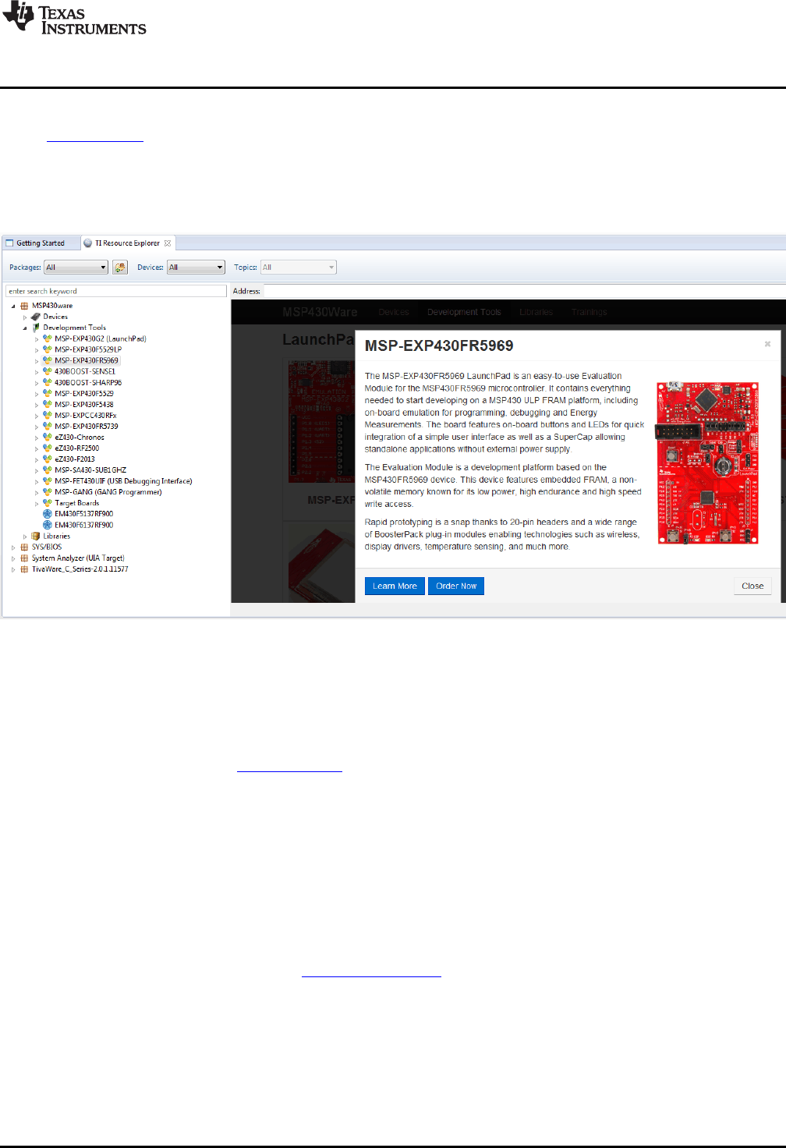Viewport: 786px width, 1148px height.
Task: Select the 430BOOST-SHARP96 tree item
Action: pos(88,382)
